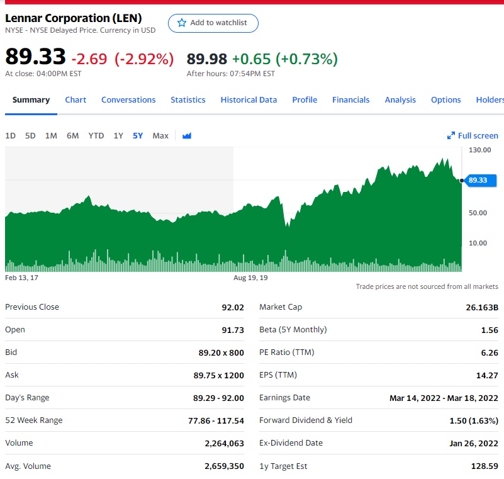Click the 10.00 axis label on the chart
The image size is (504, 479).
point(478,243)
